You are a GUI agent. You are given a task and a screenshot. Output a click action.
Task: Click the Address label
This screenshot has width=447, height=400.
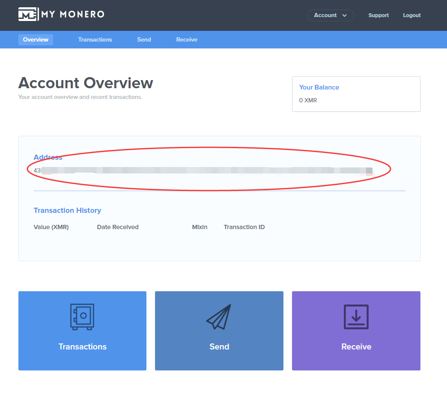[48, 157]
